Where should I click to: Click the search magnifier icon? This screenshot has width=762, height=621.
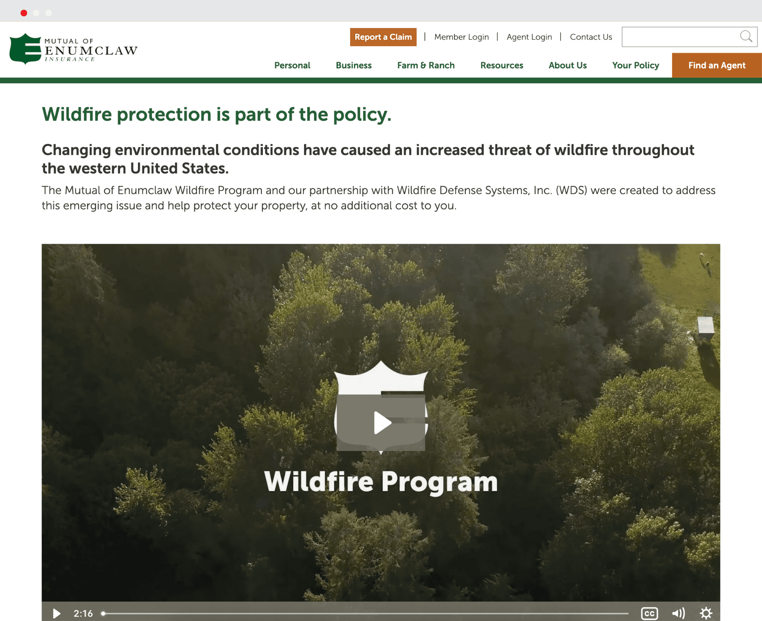pos(746,37)
